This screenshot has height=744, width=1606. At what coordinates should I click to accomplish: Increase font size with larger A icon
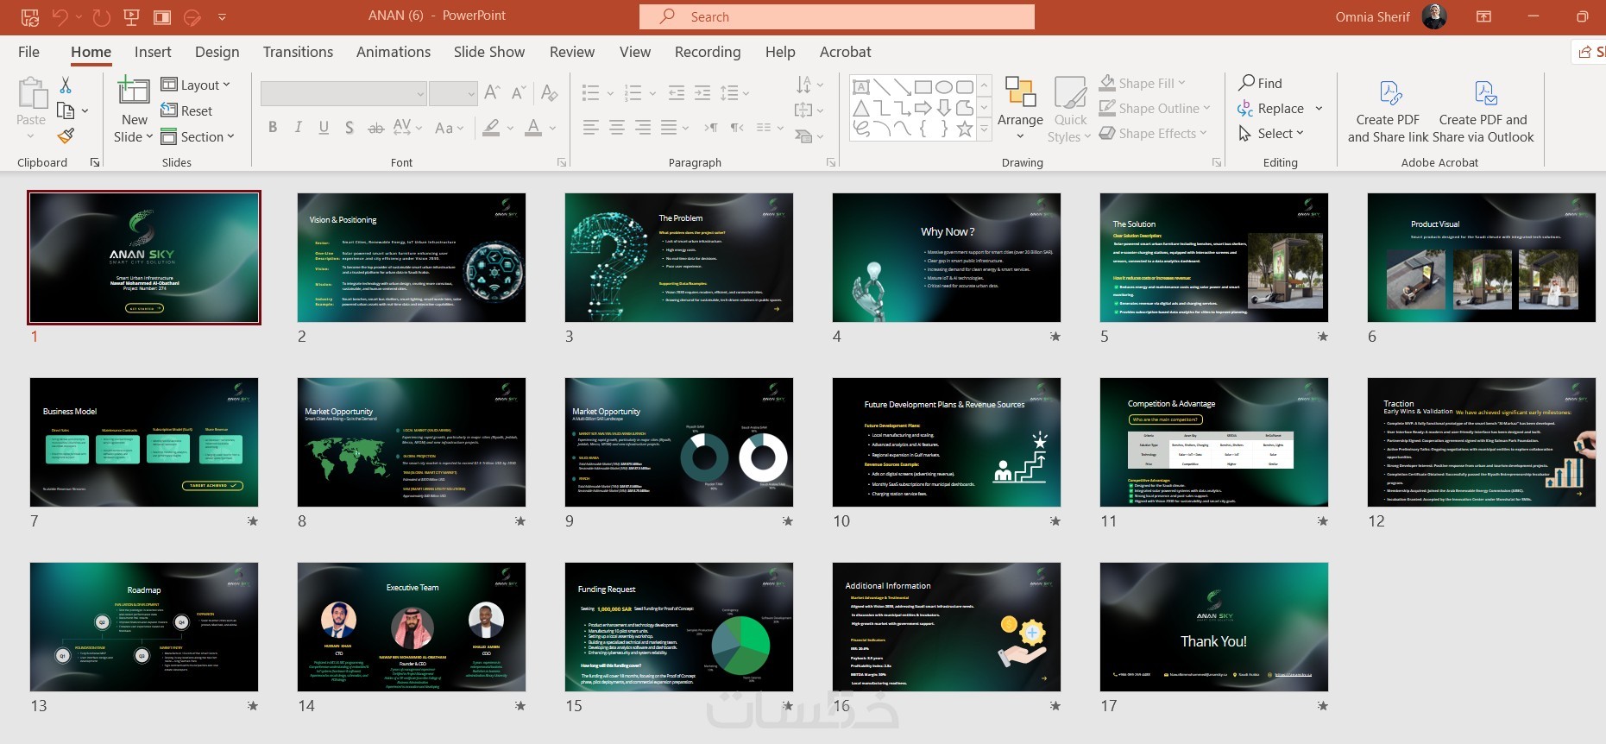pyautogui.click(x=493, y=92)
